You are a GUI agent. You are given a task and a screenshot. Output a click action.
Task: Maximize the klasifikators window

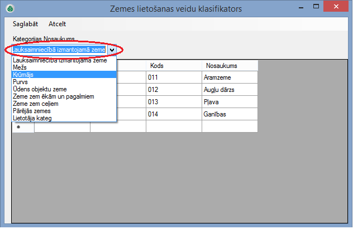coord(316,7)
